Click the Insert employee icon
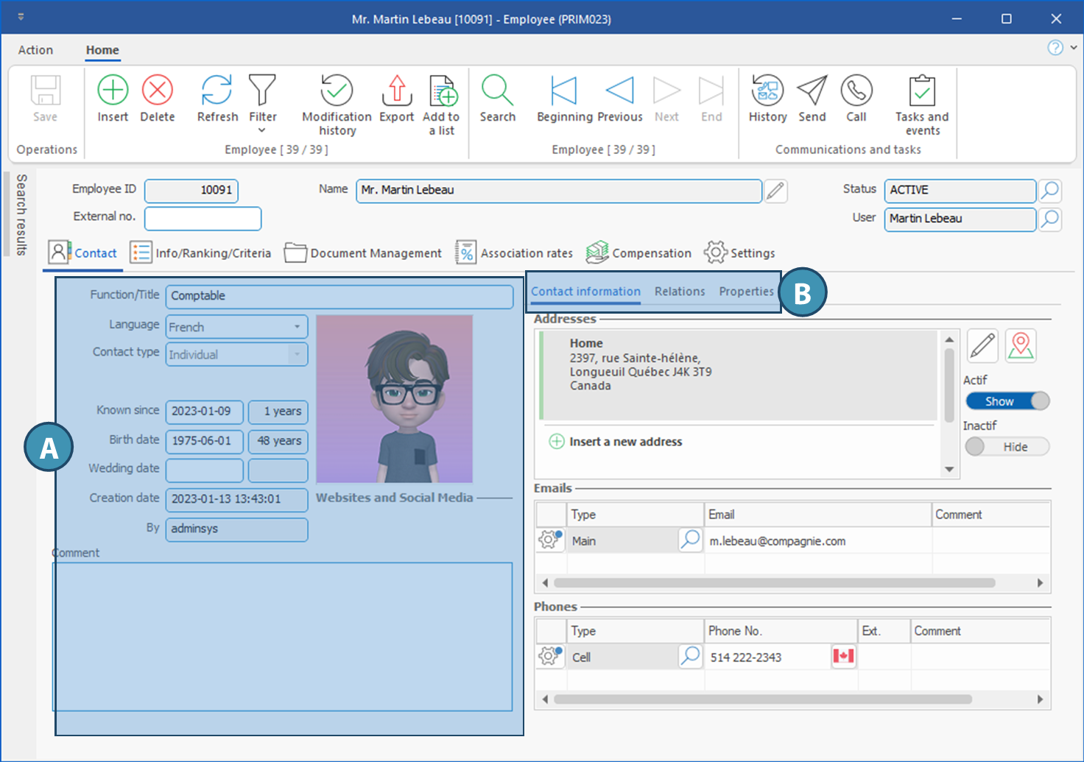 click(x=113, y=91)
